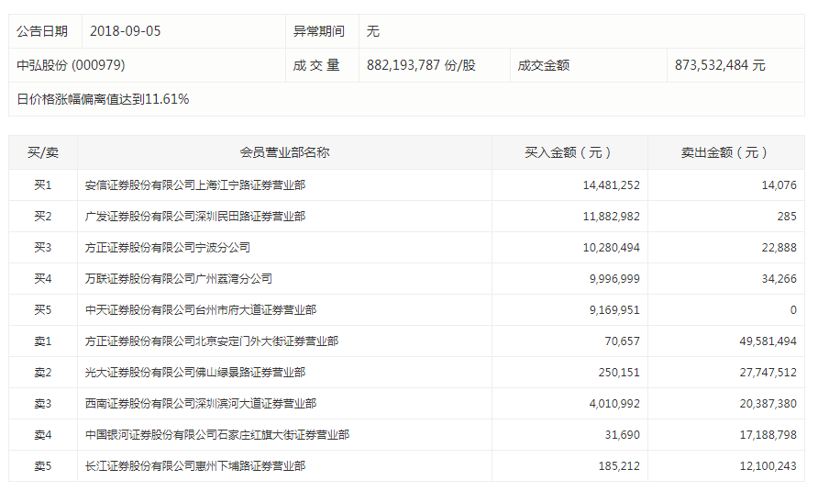Click the 买1 rank cell
Image resolution: width=818 pixels, height=503 pixels.
click(43, 184)
